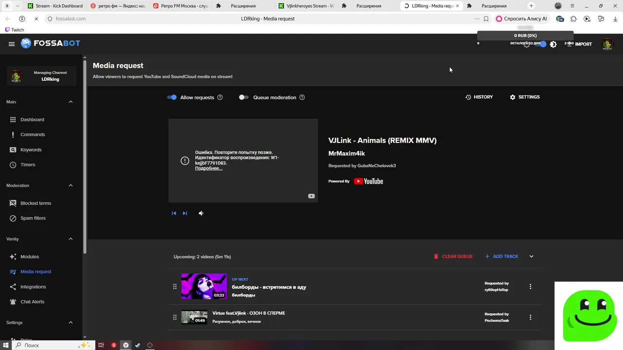
Task: Toggle the Queue moderation switch
Action: (x=243, y=97)
